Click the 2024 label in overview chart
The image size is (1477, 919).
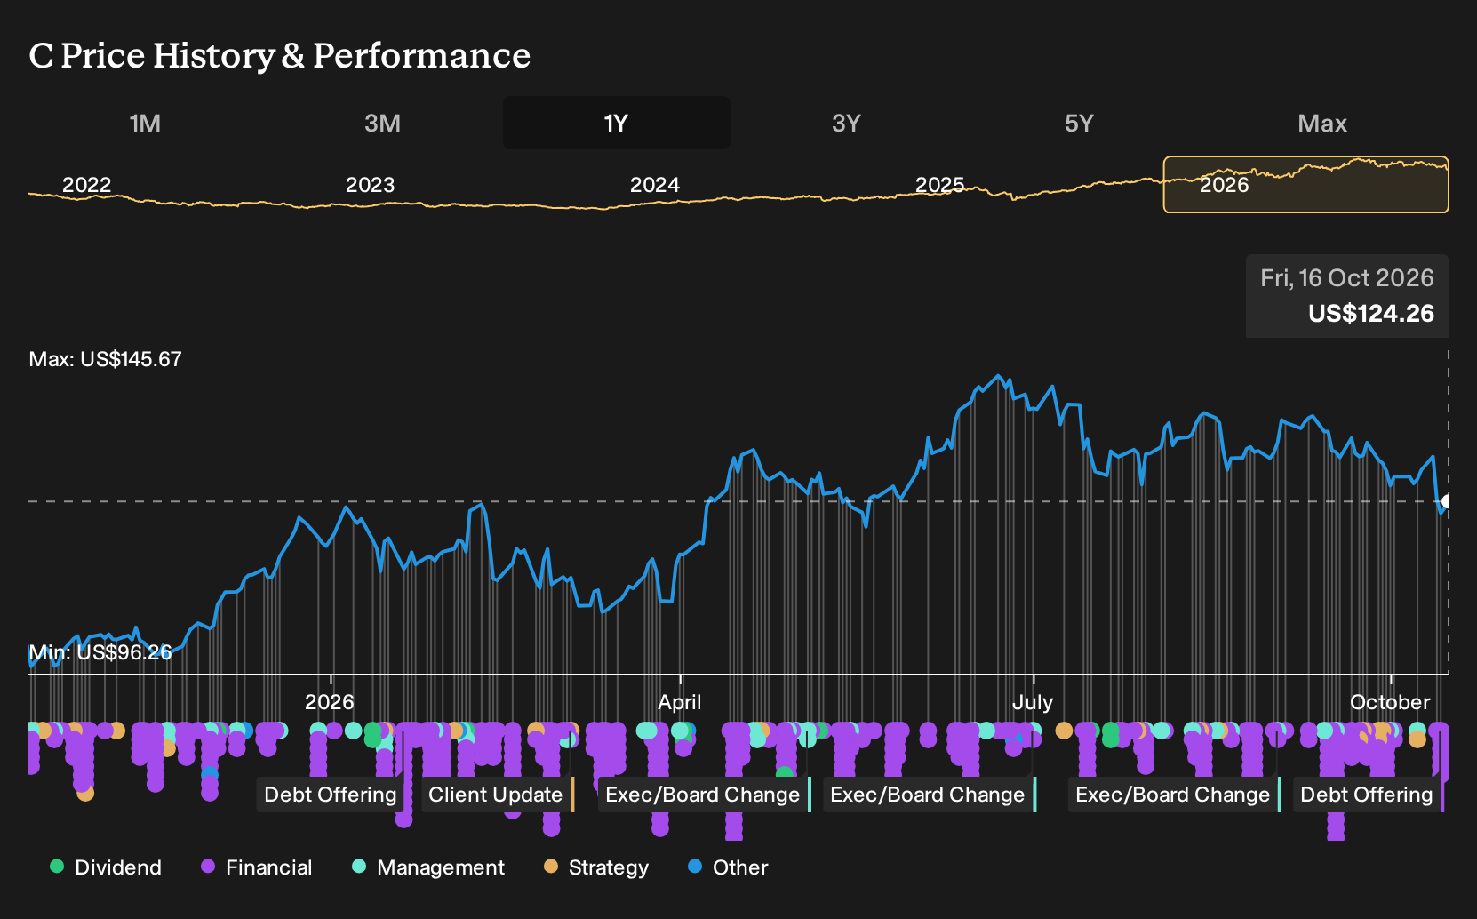pyautogui.click(x=655, y=185)
